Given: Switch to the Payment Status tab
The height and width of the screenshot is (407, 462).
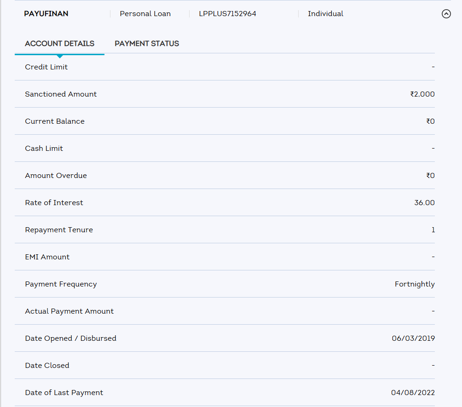Looking at the screenshot, I should coord(147,44).
